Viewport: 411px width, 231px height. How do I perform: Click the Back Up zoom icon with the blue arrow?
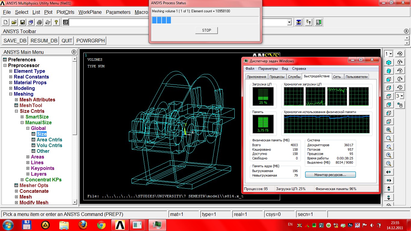[389, 147]
